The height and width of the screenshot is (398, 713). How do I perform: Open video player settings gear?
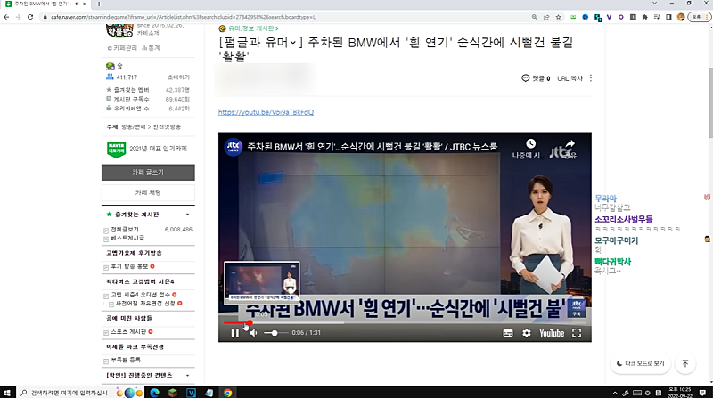(527, 332)
